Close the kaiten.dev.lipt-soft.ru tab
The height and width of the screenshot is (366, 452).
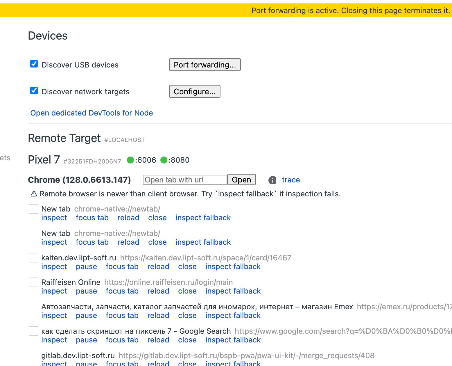pos(187,266)
